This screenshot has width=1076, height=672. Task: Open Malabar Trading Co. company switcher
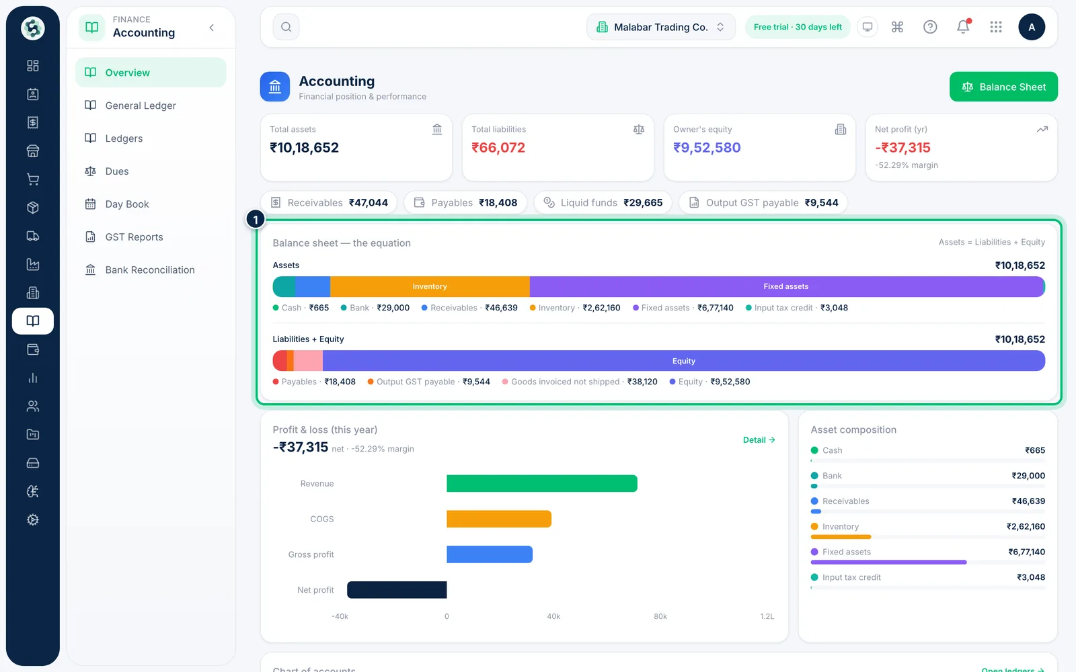click(661, 27)
